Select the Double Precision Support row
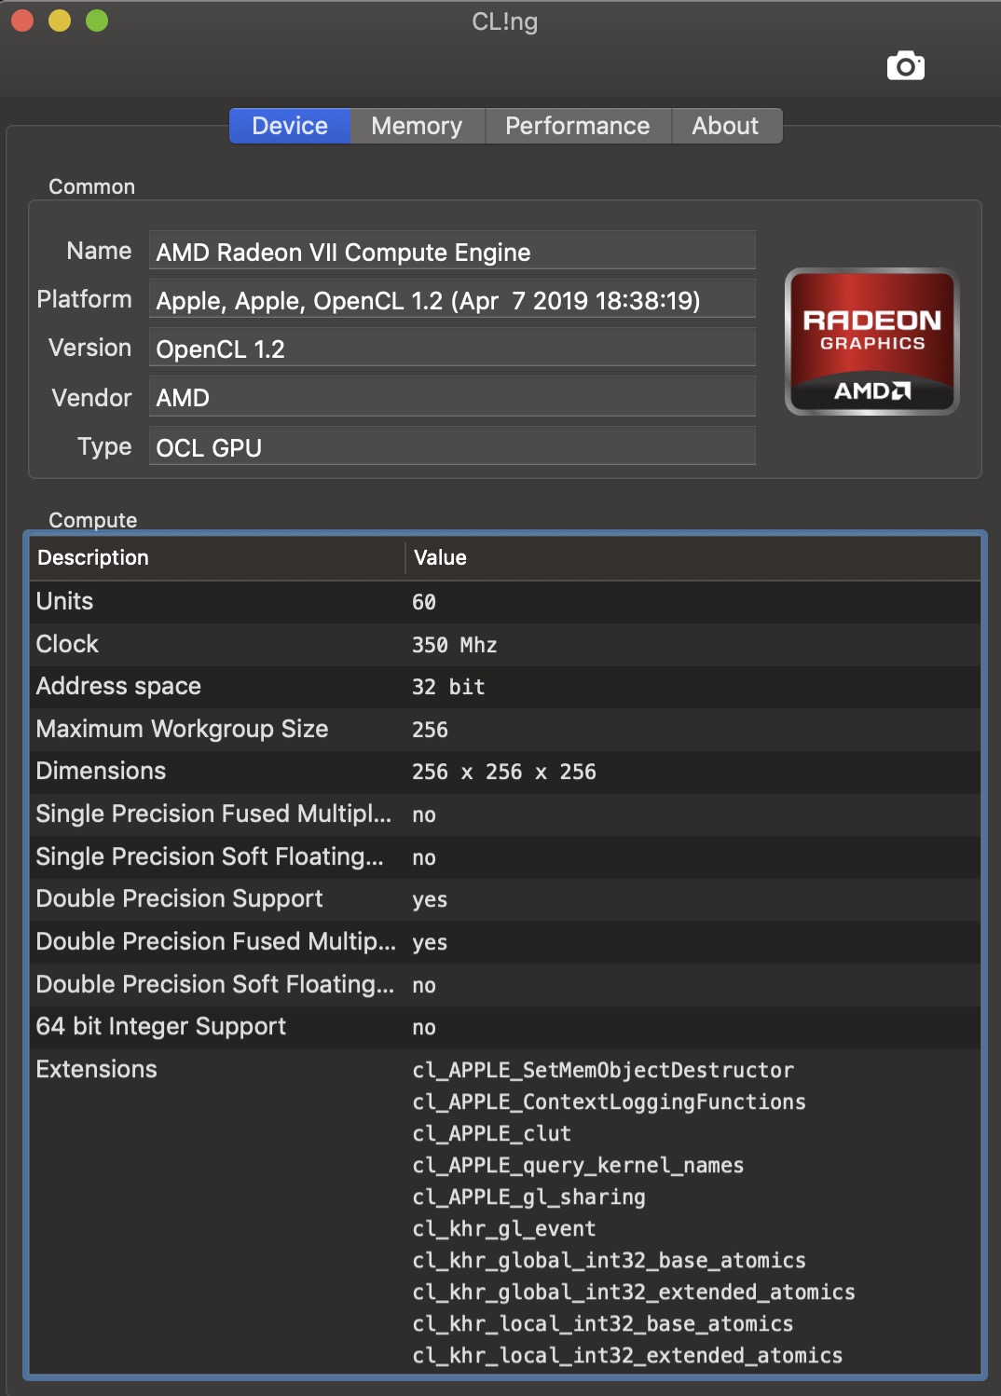Screen dimensions: 1001x1396 click(504, 899)
